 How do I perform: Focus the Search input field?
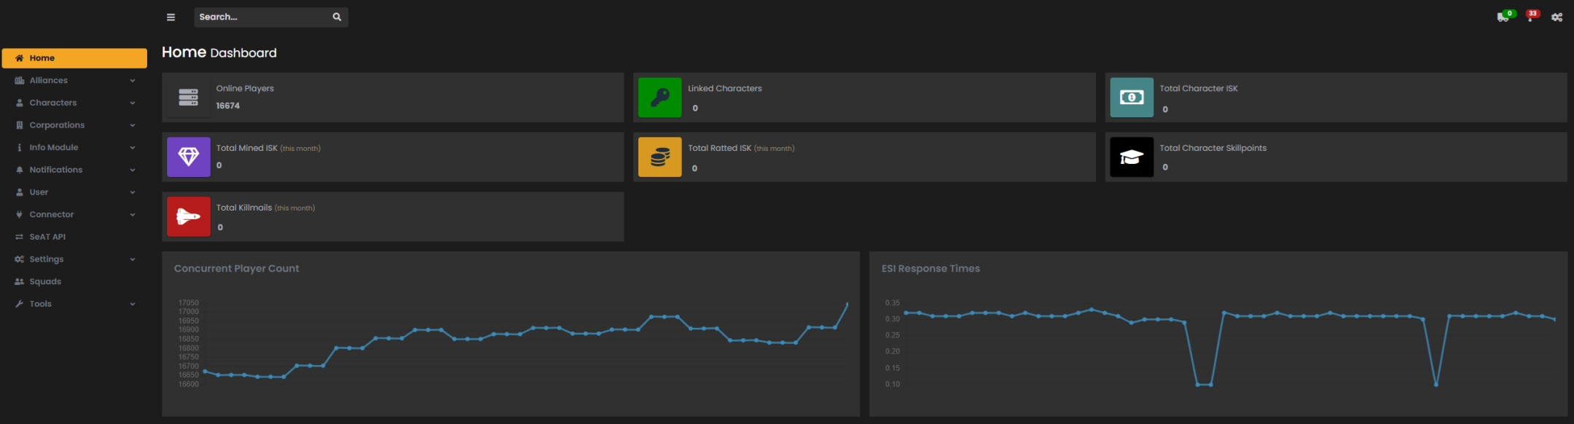261,17
